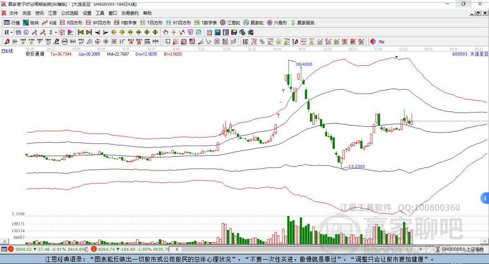Screen dimensions: 489x264
Task: Open the T数字表 tool
Action: 205,23
